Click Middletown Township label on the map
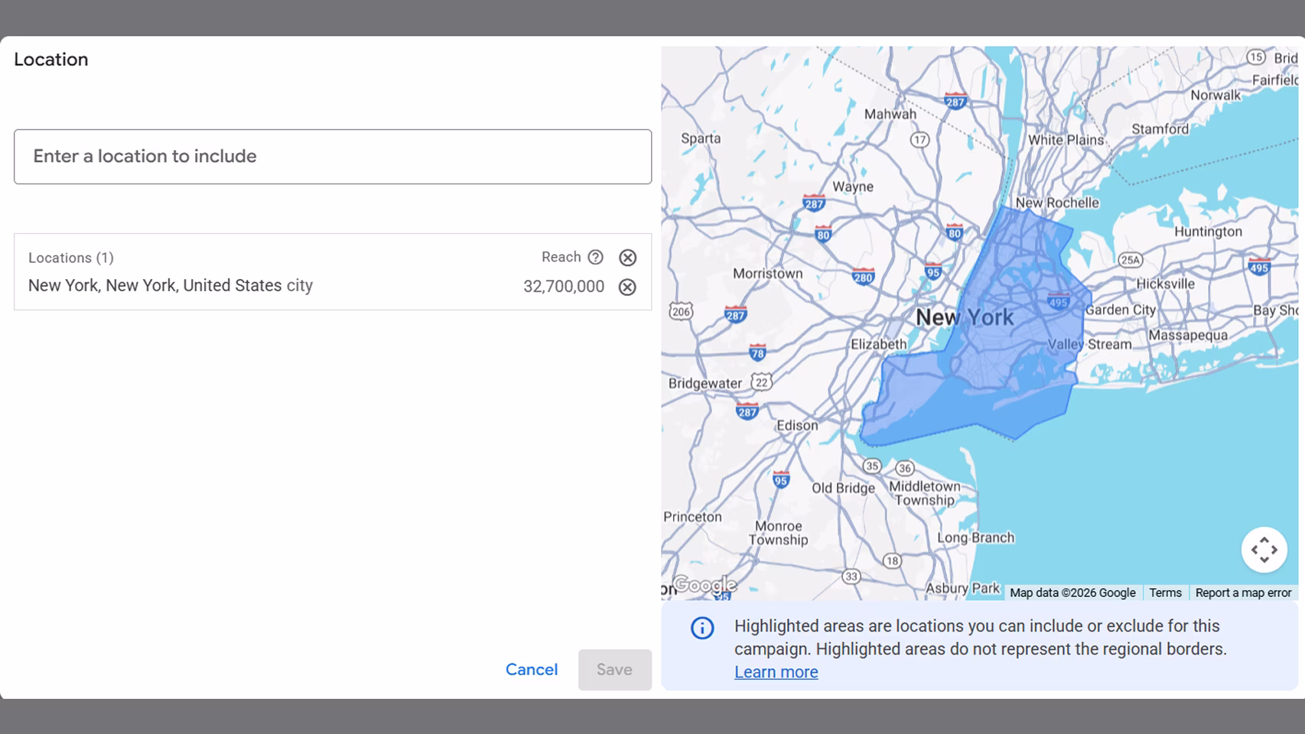 (x=925, y=493)
